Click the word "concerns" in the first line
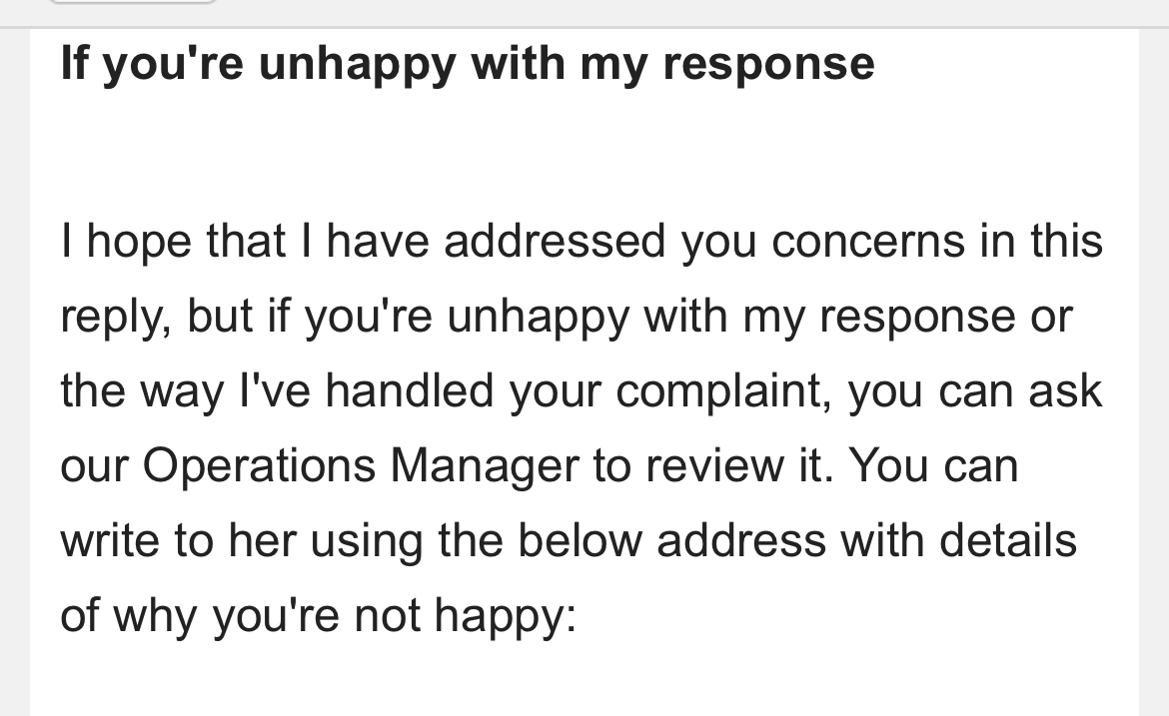This screenshot has width=1169, height=716. pyautogui.click(x=868, y=242)
